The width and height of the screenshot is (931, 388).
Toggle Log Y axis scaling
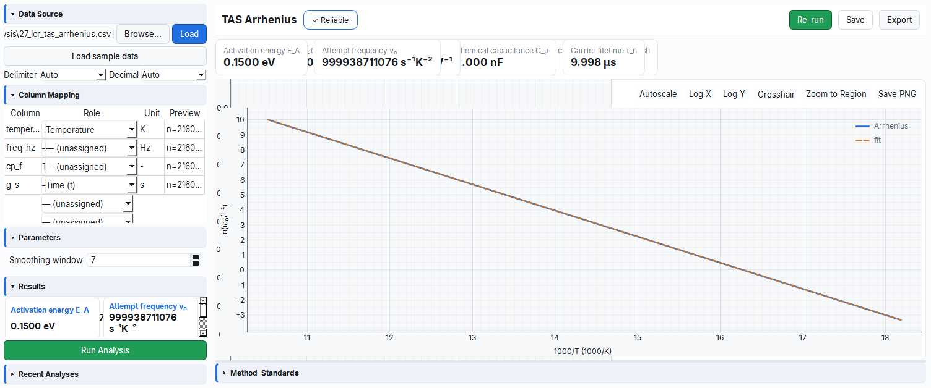[734, 94]
